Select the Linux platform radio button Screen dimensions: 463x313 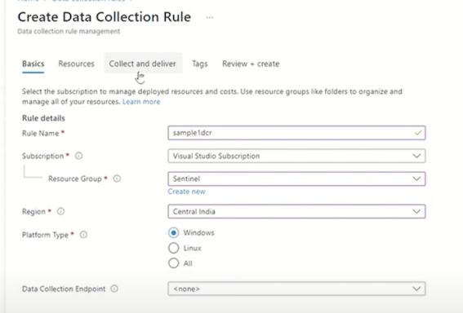click(x=174, y=248)
